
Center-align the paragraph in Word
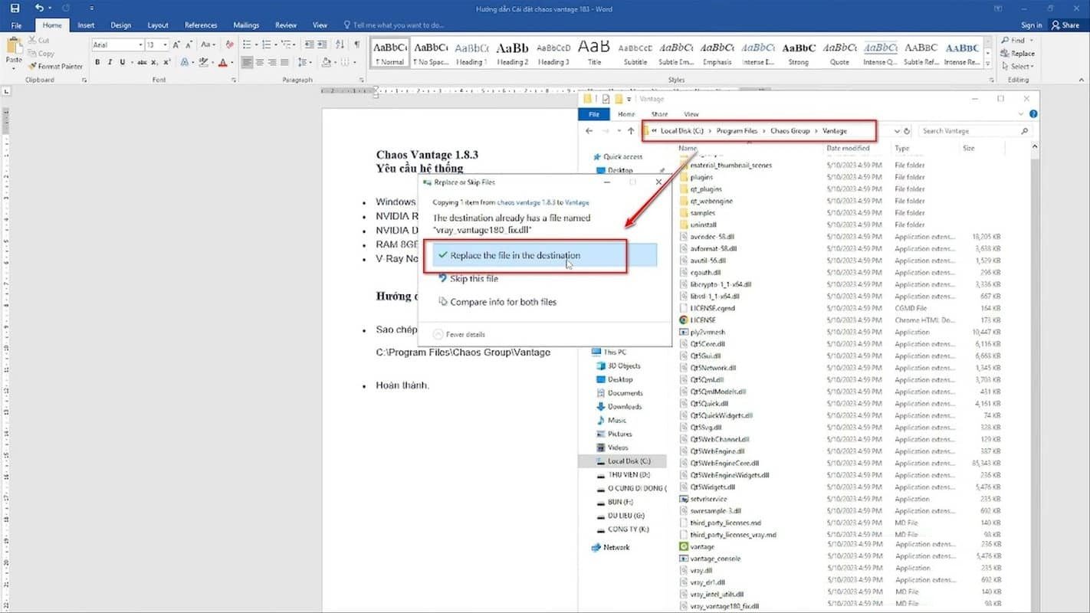click(260, 62)
